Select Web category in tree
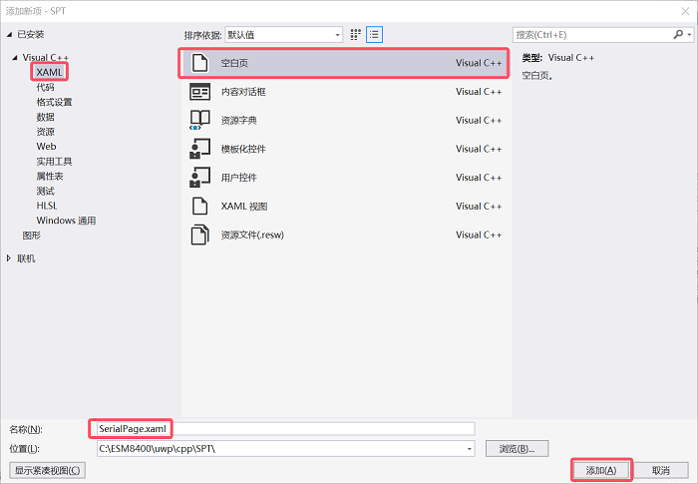The image size is (698, 484). click(x=46, y=146)
